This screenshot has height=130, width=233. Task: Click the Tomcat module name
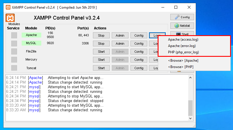[x=31, y=68]
